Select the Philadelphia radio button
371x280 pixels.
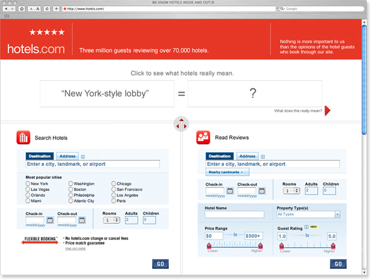pos(70,195)
